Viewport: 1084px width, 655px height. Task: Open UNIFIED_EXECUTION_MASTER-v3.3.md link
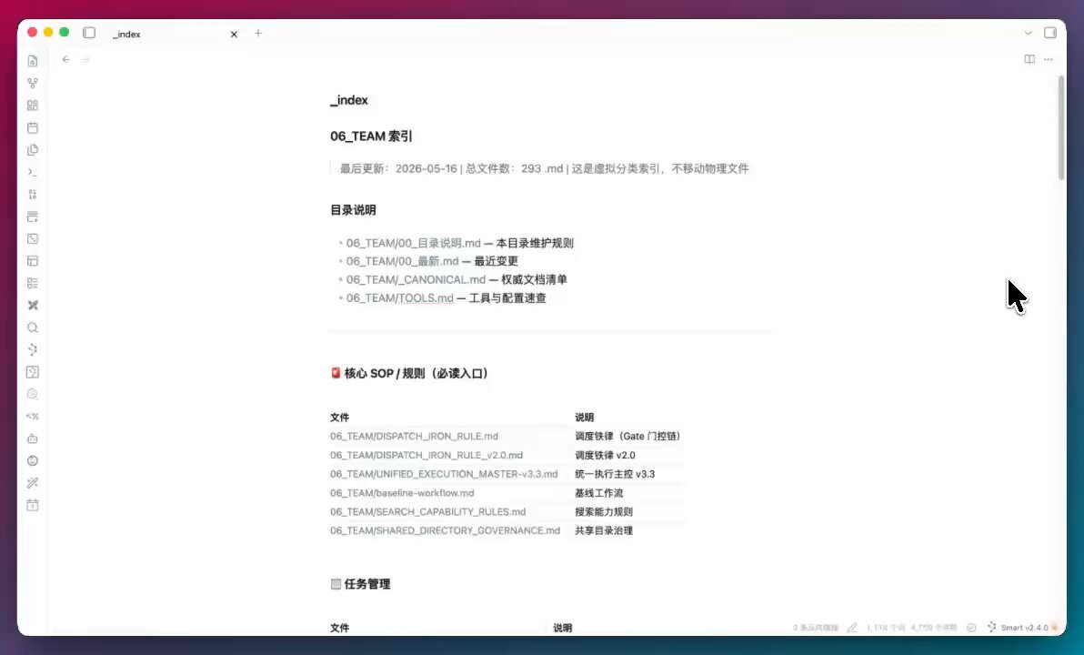pyautogui.click(x=444, y=474)
